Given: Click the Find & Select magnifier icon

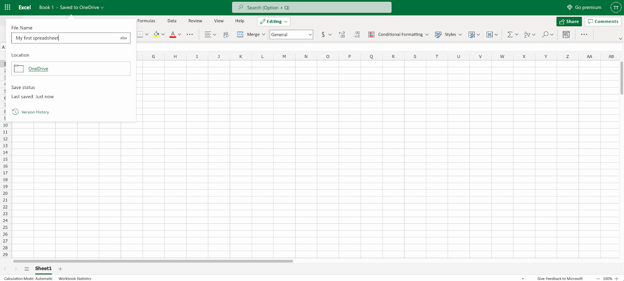Looking at the screenshot, I should pyautogui.click(x=545, y=34).
